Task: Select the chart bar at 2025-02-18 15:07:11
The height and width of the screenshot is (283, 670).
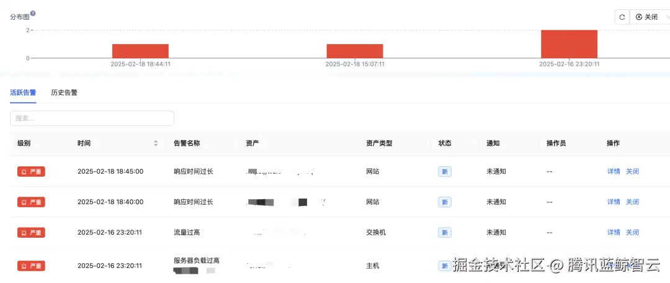Action: (355, 51)
